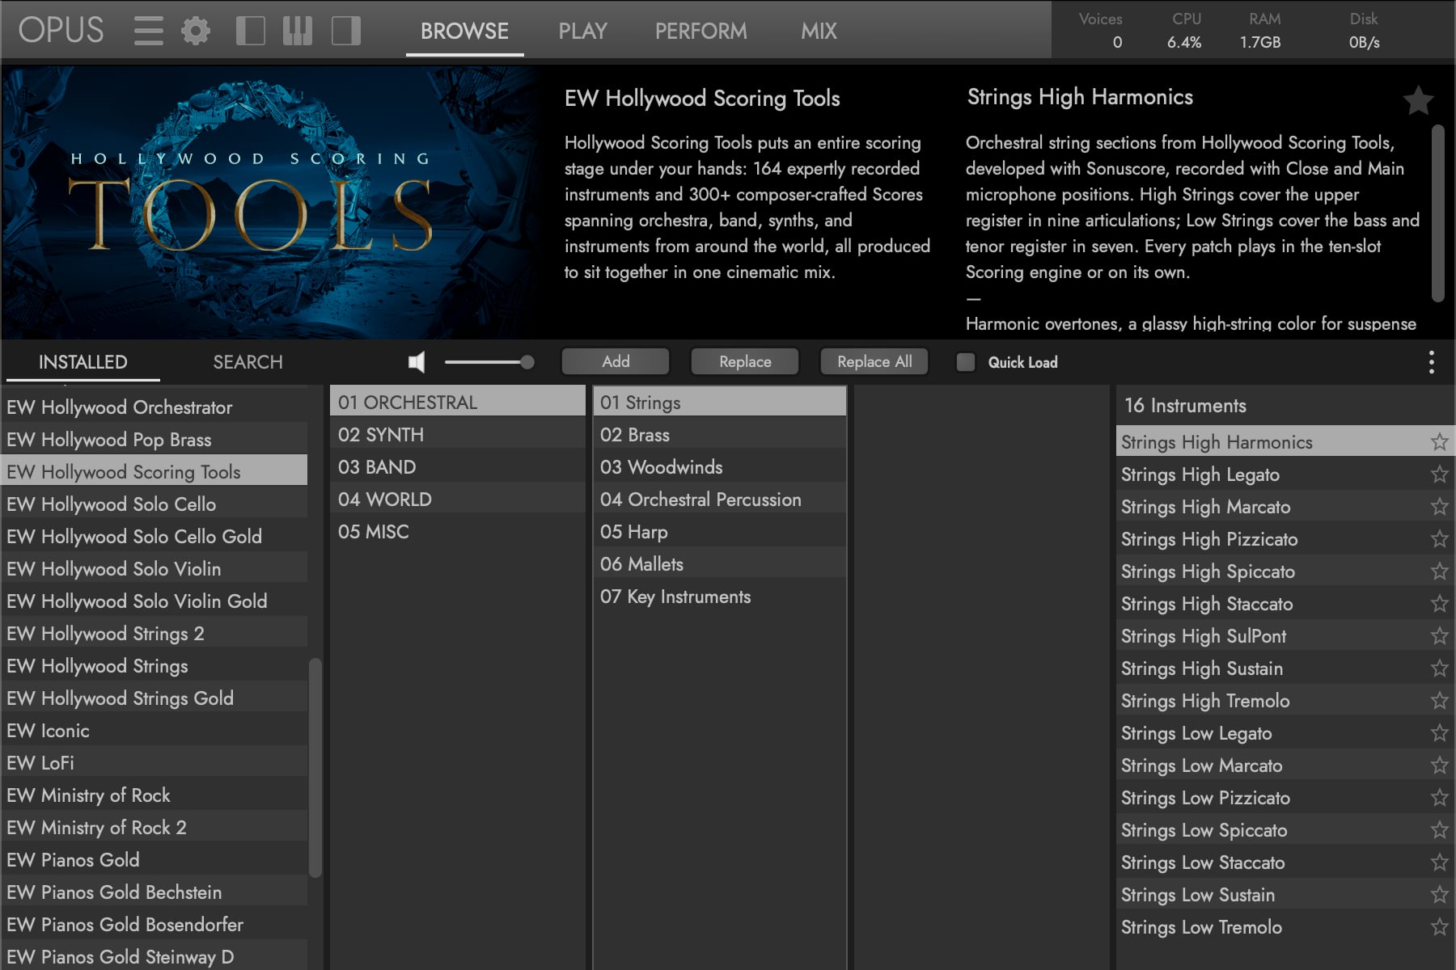Star the Strings Low Sustain instrument

click(x=1439, y=894)
